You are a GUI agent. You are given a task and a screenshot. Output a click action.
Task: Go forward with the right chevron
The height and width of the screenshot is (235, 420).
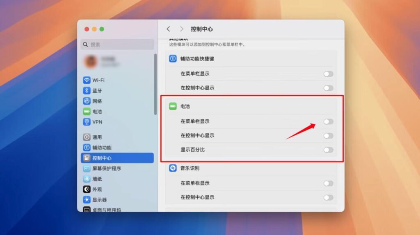point(182,29)
